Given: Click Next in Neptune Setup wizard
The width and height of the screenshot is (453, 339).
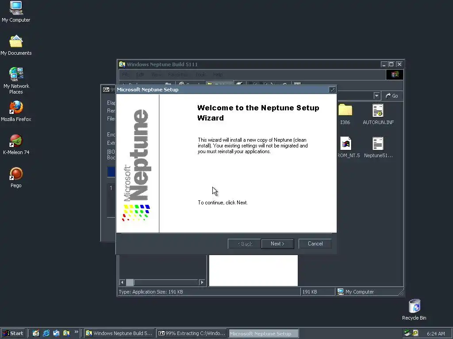Looking at the screenshot, I should (277, 244).
